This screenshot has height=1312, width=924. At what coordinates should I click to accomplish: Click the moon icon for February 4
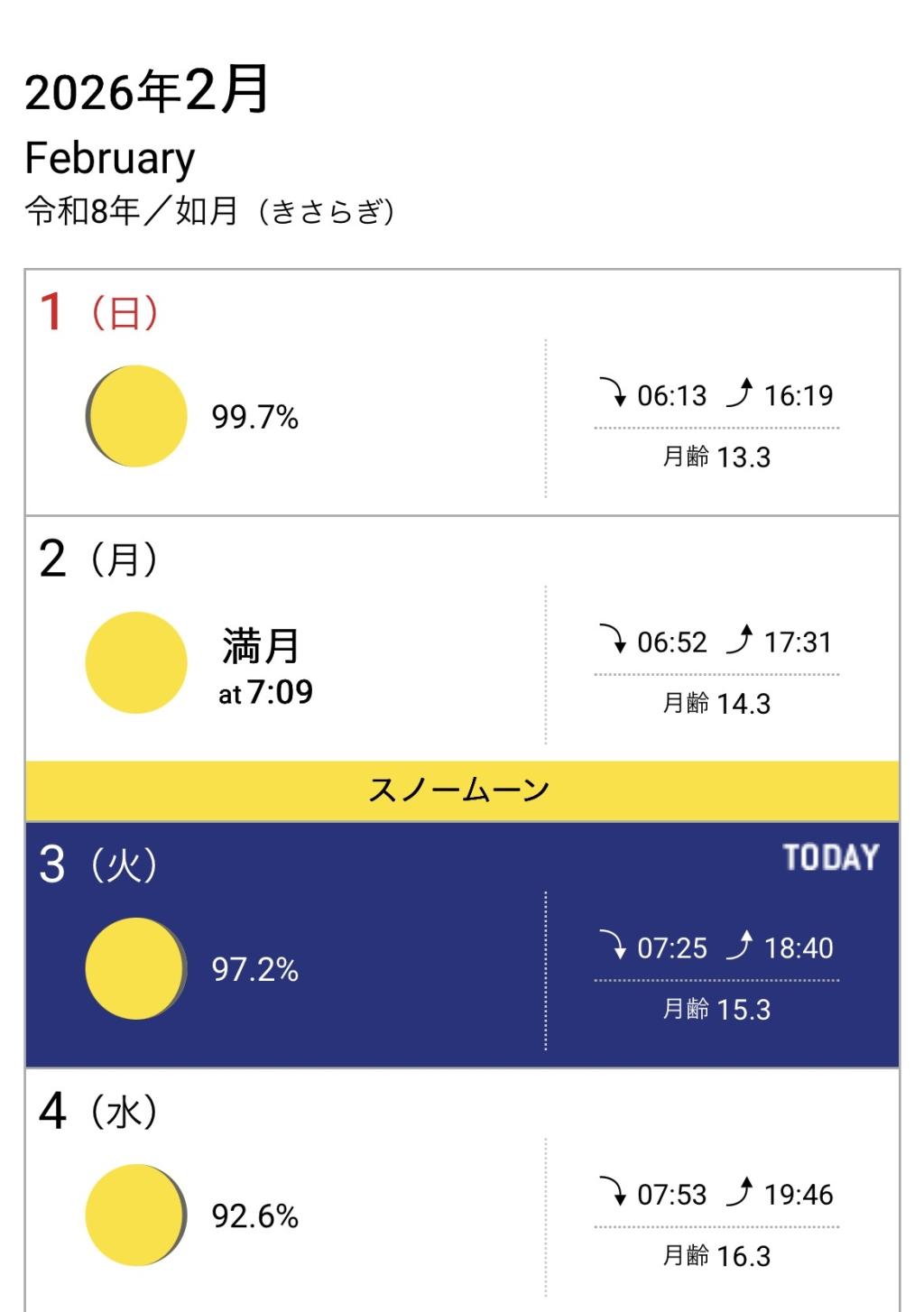click(136, 1215)
